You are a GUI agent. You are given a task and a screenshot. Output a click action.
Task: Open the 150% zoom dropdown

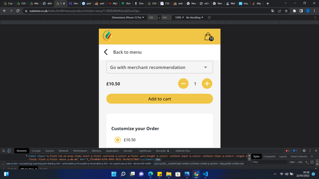click(x=179, y=17)
